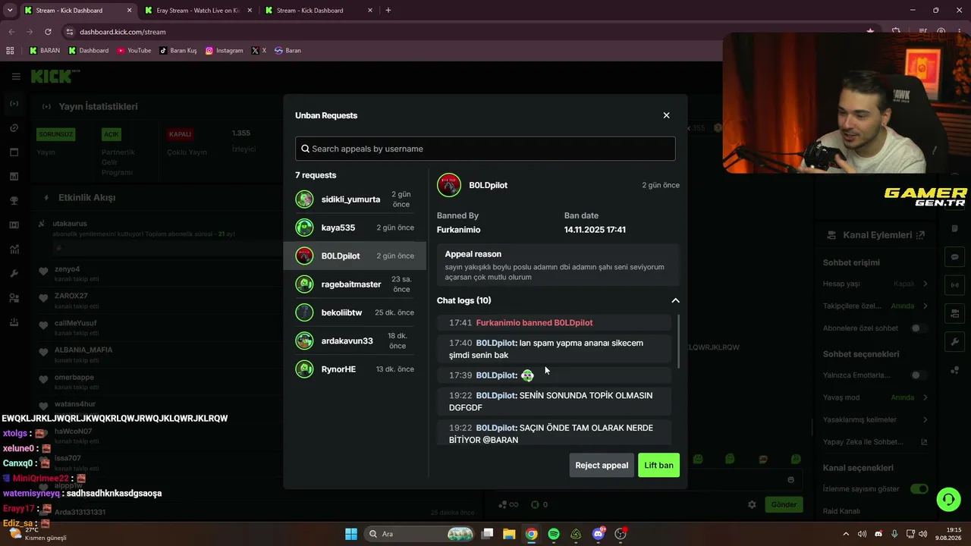Collapse the Chat logs section

click(675, 300)
